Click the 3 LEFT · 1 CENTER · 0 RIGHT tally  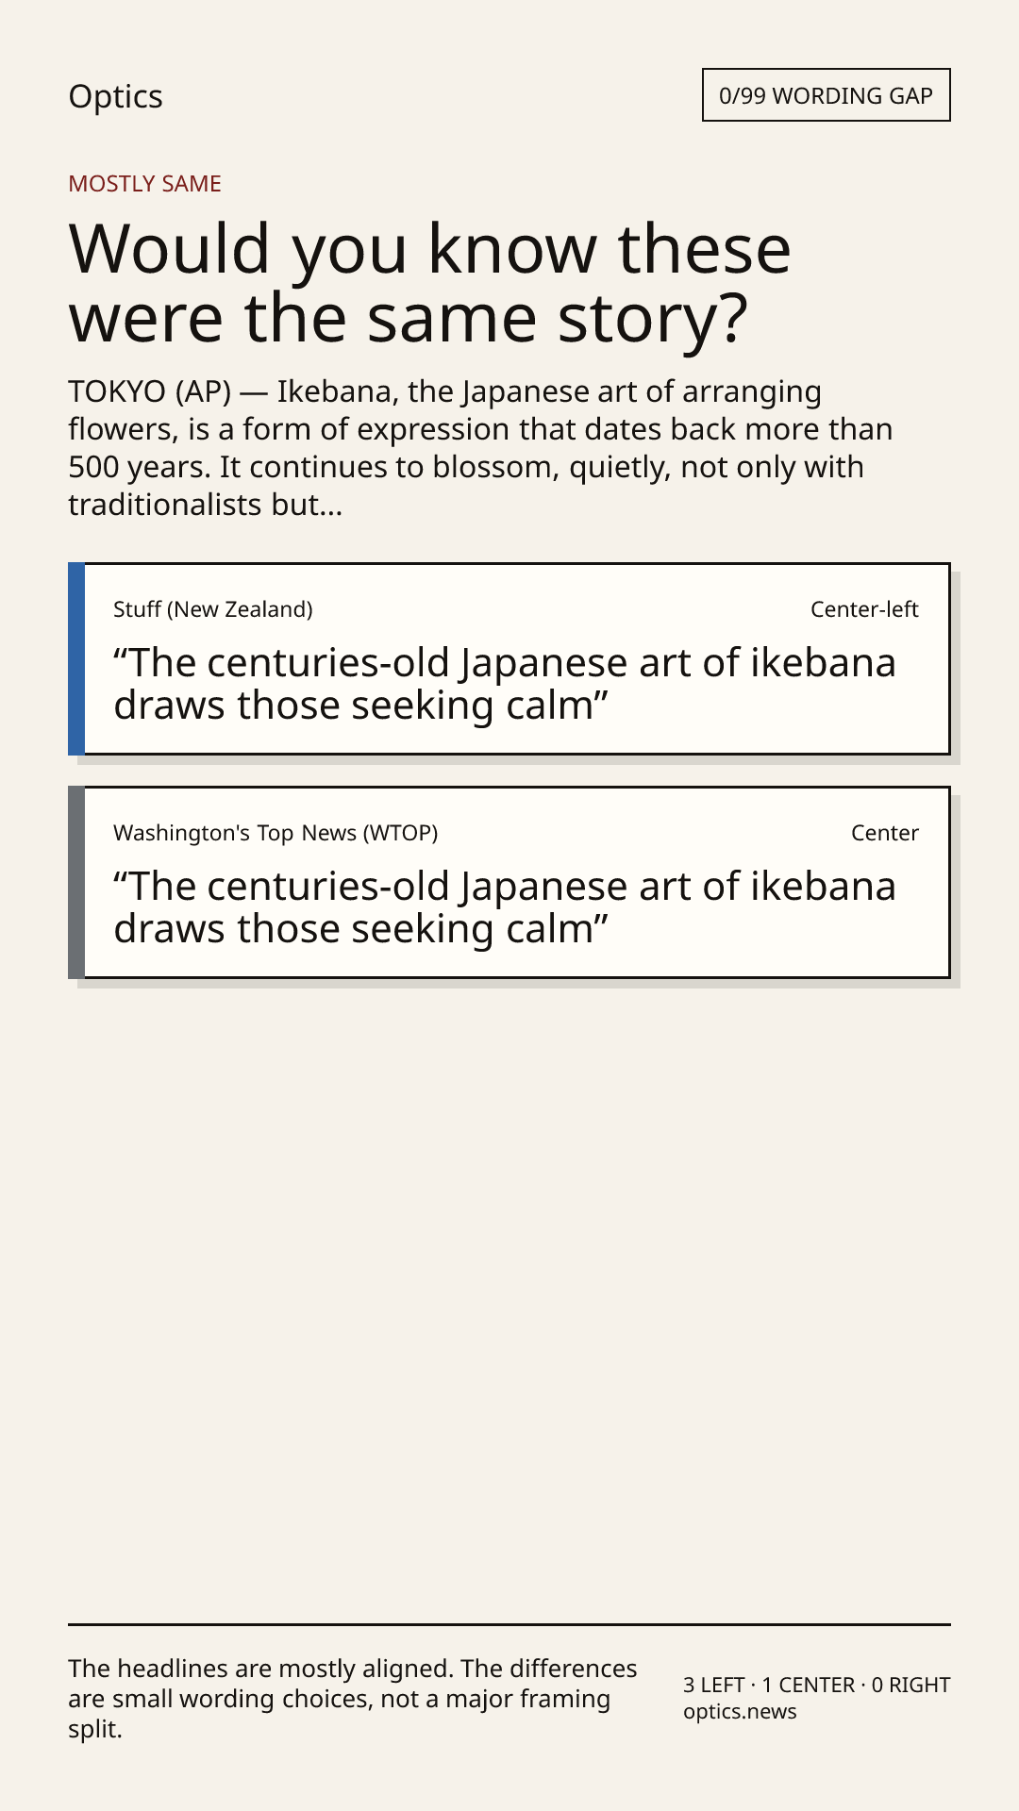[x=817, y=1685]
